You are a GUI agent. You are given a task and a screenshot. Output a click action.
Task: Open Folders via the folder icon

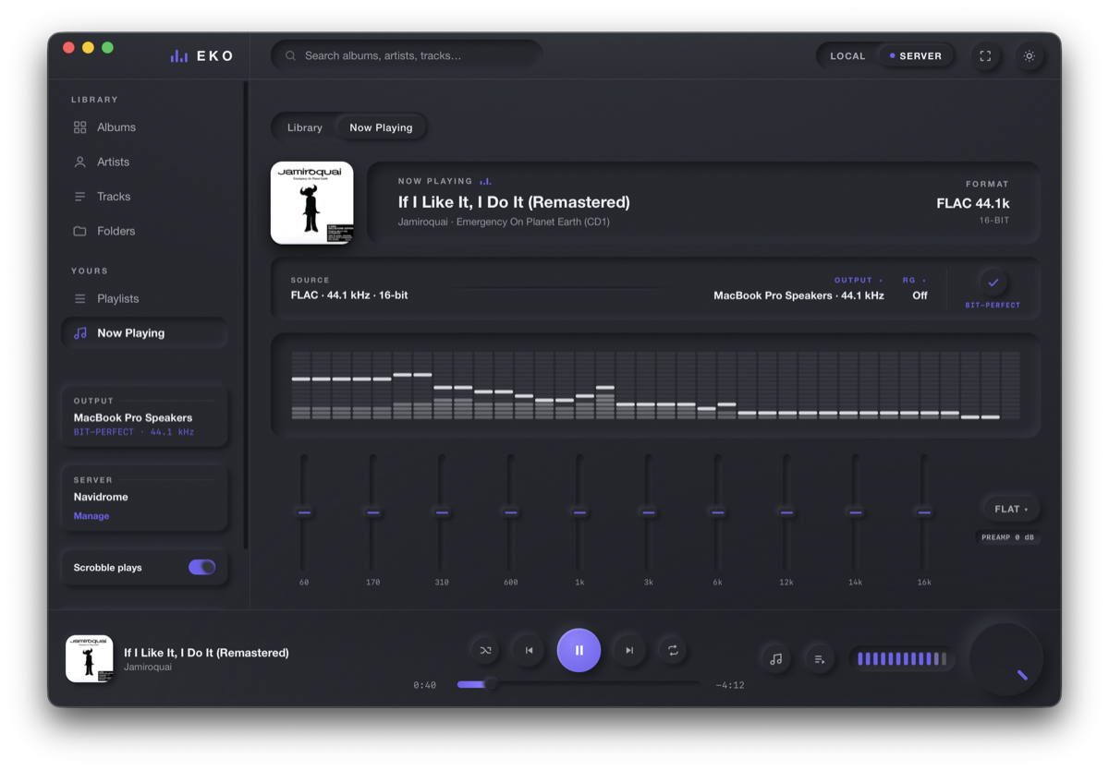(x=80, y=231)
